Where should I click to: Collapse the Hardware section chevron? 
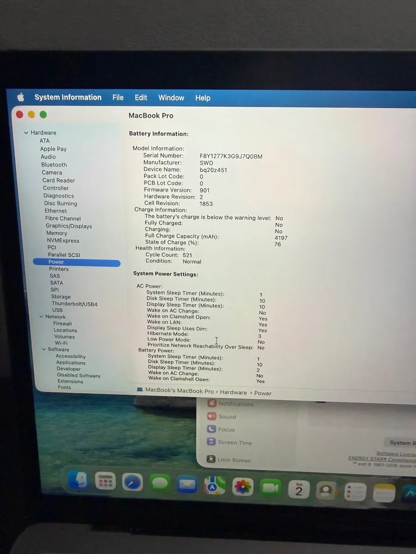26,133
